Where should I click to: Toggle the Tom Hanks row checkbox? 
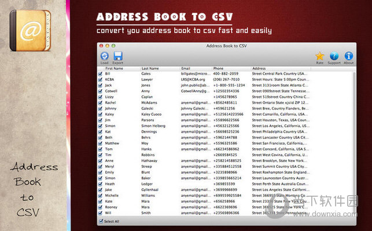point(100,149)
